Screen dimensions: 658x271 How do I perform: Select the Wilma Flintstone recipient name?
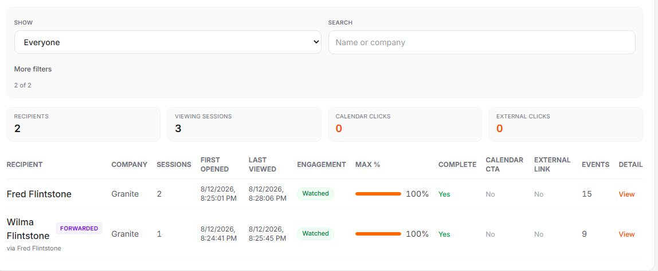coord(28,229)
